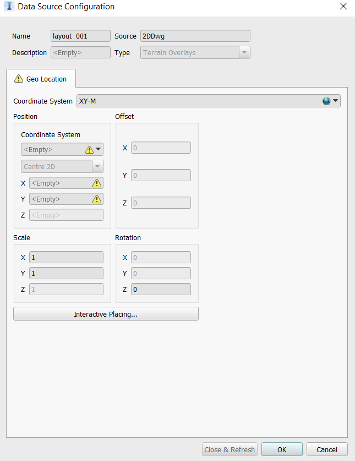The width and height of the screenshot is (355, 461).
Task: Click warning icon on Geo Location tab
Action: click(19, 79)
